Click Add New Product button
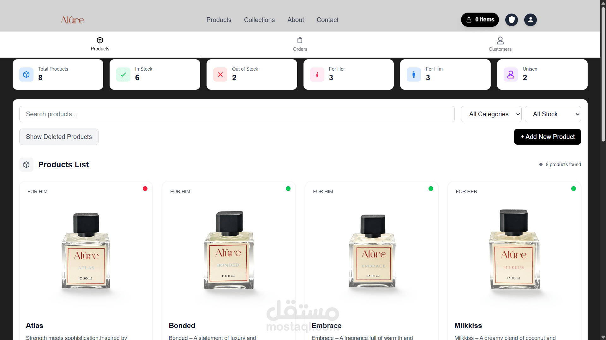 click(x=547, y=137)
